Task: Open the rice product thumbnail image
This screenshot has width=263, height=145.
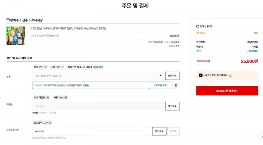Action: (15, 36)
